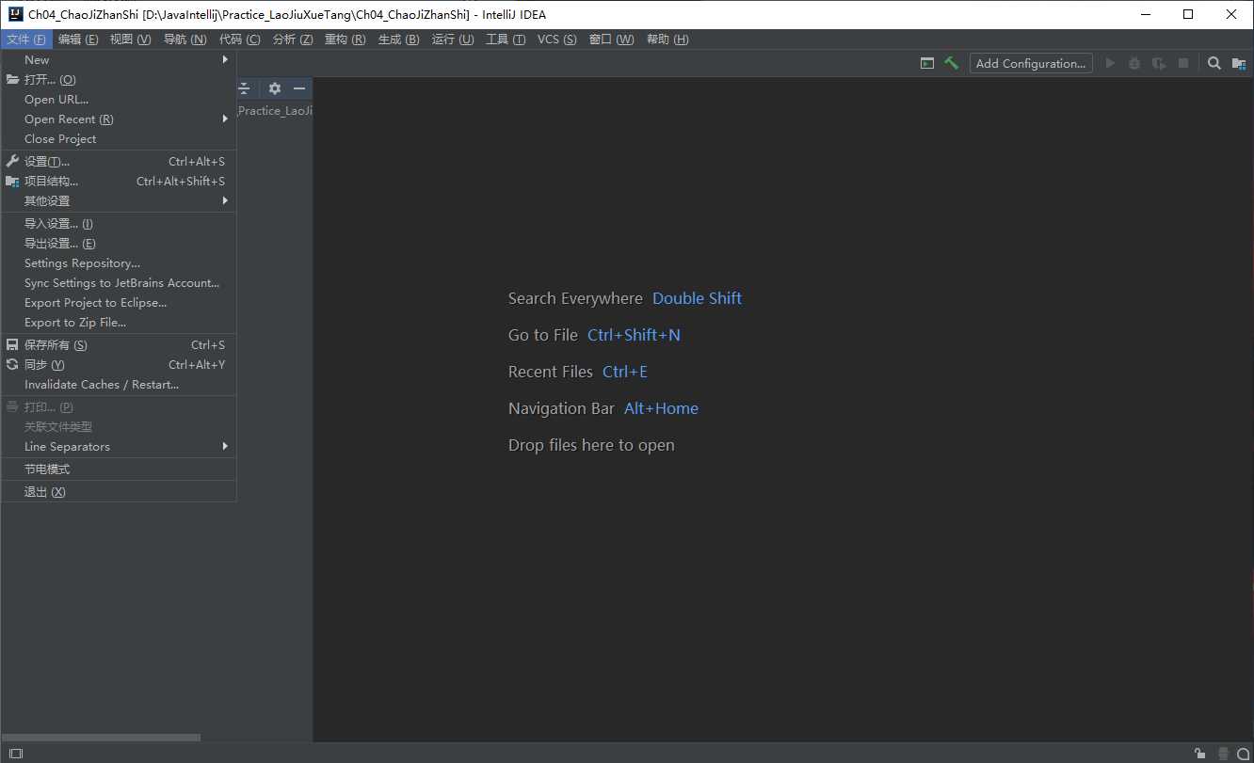
Task: Click the 文件 (F) menu in the menu bar
Action: click(26, 39)
